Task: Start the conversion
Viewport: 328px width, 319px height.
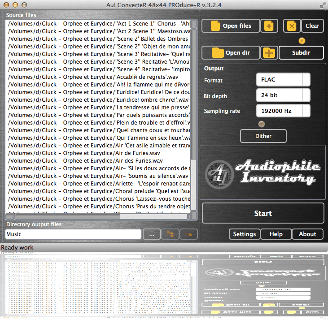Action: [263, 213]
